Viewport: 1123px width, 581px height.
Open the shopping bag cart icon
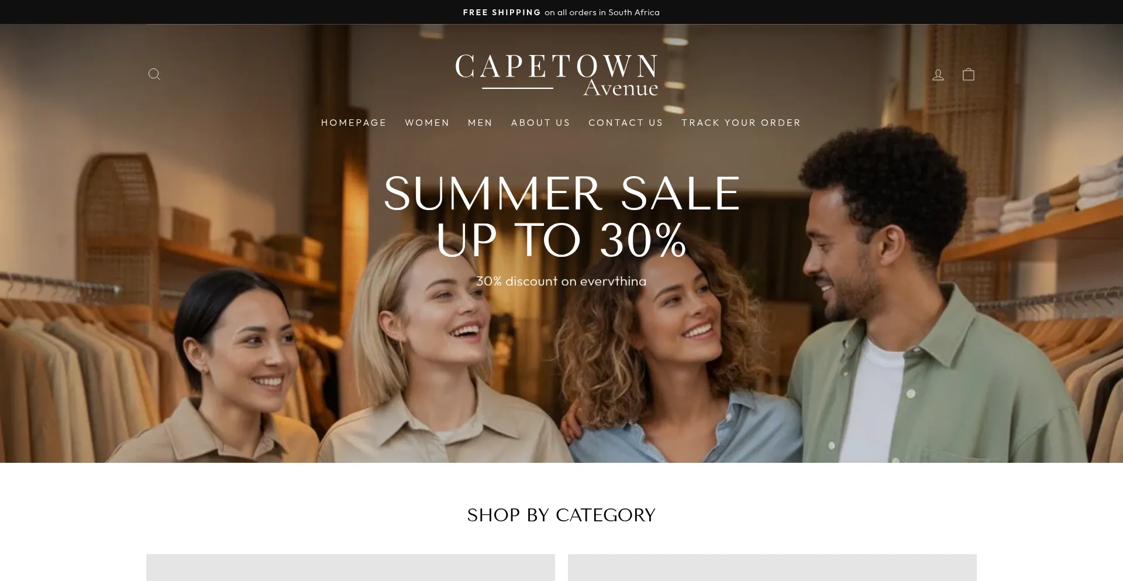[969, 74]
